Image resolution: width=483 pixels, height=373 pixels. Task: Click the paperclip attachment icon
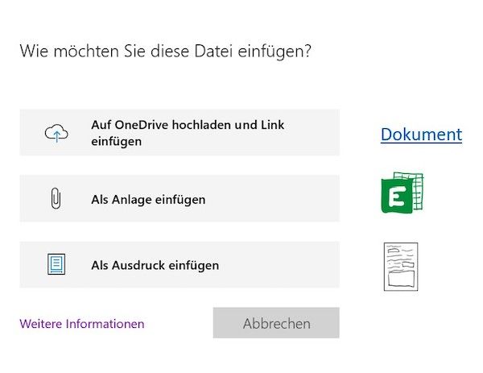[56, 199]
